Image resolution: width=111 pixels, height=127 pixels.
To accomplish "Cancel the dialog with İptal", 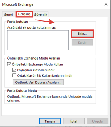I will pyautogui.click(x=74, y=121).
